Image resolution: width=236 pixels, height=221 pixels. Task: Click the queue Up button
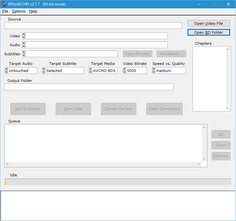tap(221, 134)
